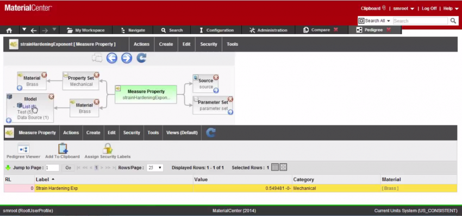Click the blue forward arrow in pedigree toolbar
The height and width of the screenshot is (216, 462).
point(127,58)
